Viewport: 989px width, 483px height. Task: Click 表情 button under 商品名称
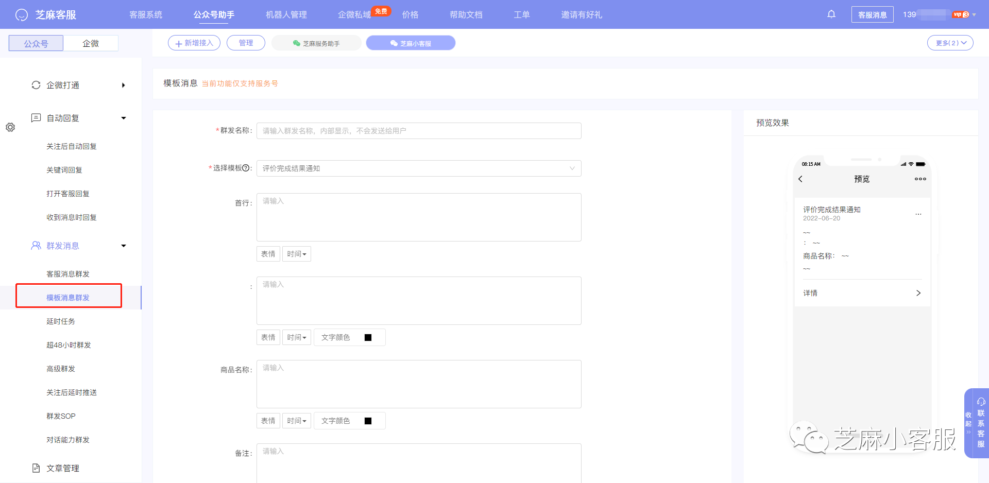(268, 421)
